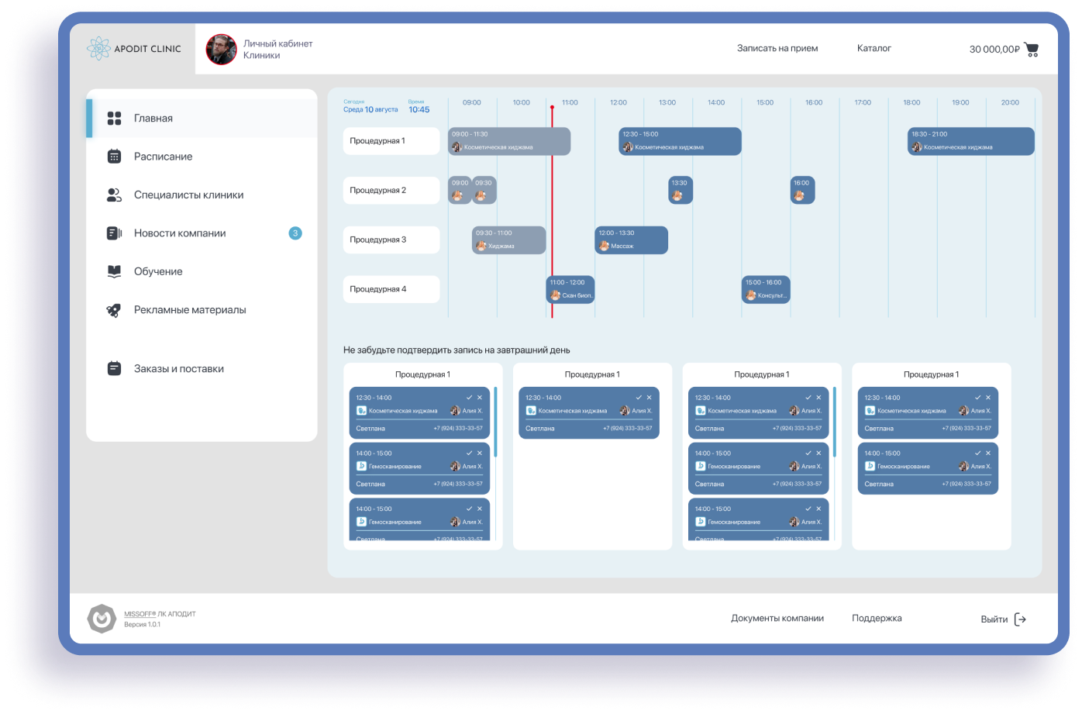Click the Заказы и поставки icon

pos(114,369)
